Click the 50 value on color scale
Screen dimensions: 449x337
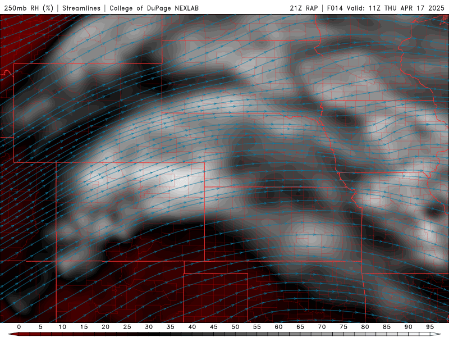point(235,327)
